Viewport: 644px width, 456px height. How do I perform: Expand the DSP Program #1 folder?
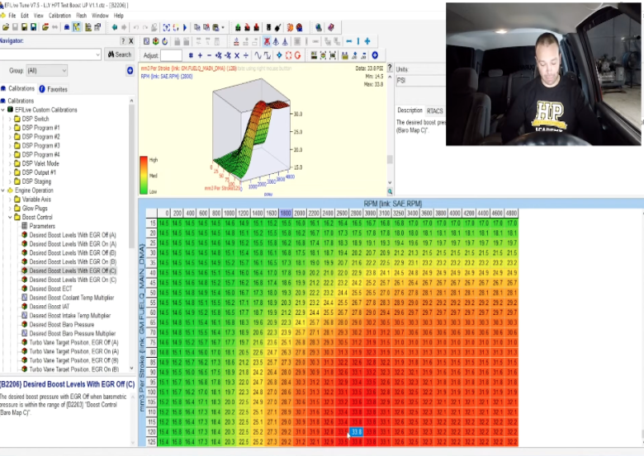point(10,128)
